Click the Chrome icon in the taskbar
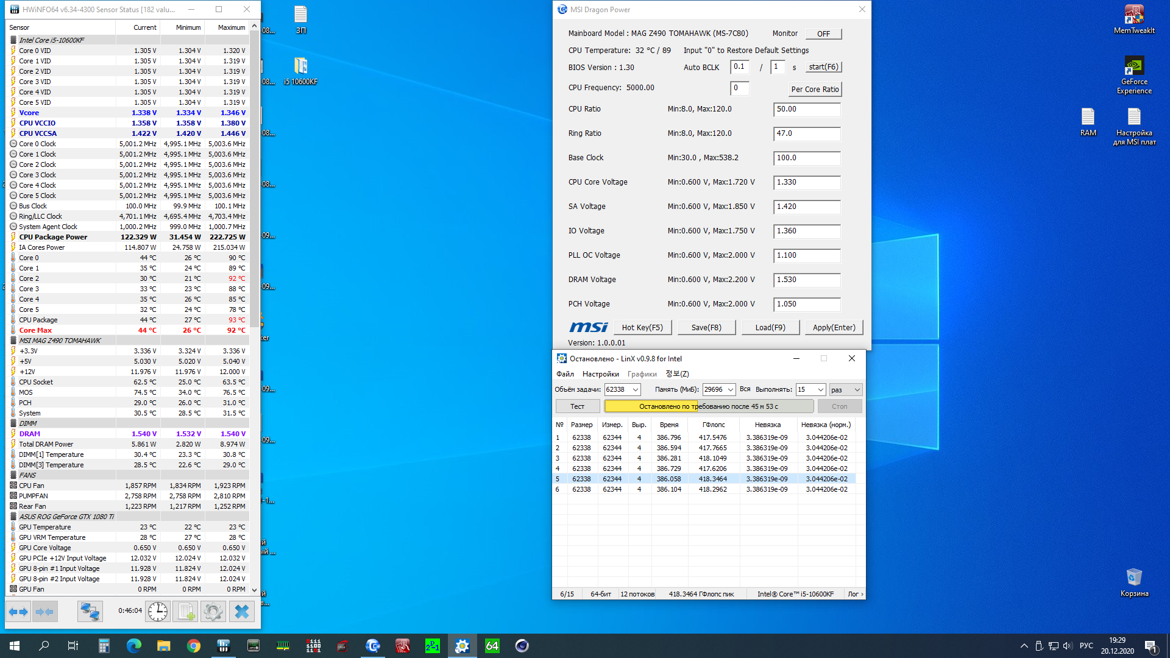The height and width of the screenshot is (658, 1170). click(194, 646)
